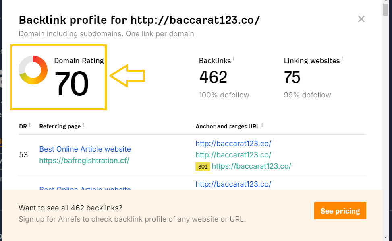Open first Best Online Article website link
392x241 pixels.
[x=85, y=149]
